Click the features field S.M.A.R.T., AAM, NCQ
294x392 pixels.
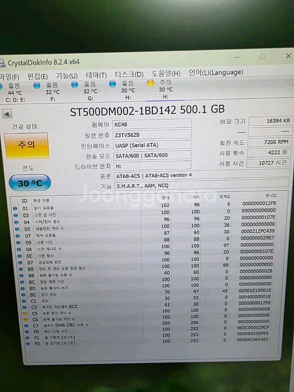(x=201, y=185)
